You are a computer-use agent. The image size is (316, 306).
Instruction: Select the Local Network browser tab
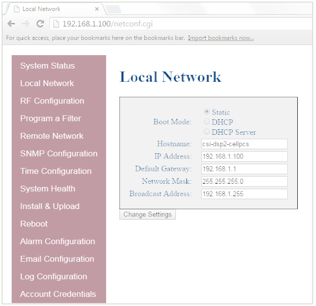point(55,9)
